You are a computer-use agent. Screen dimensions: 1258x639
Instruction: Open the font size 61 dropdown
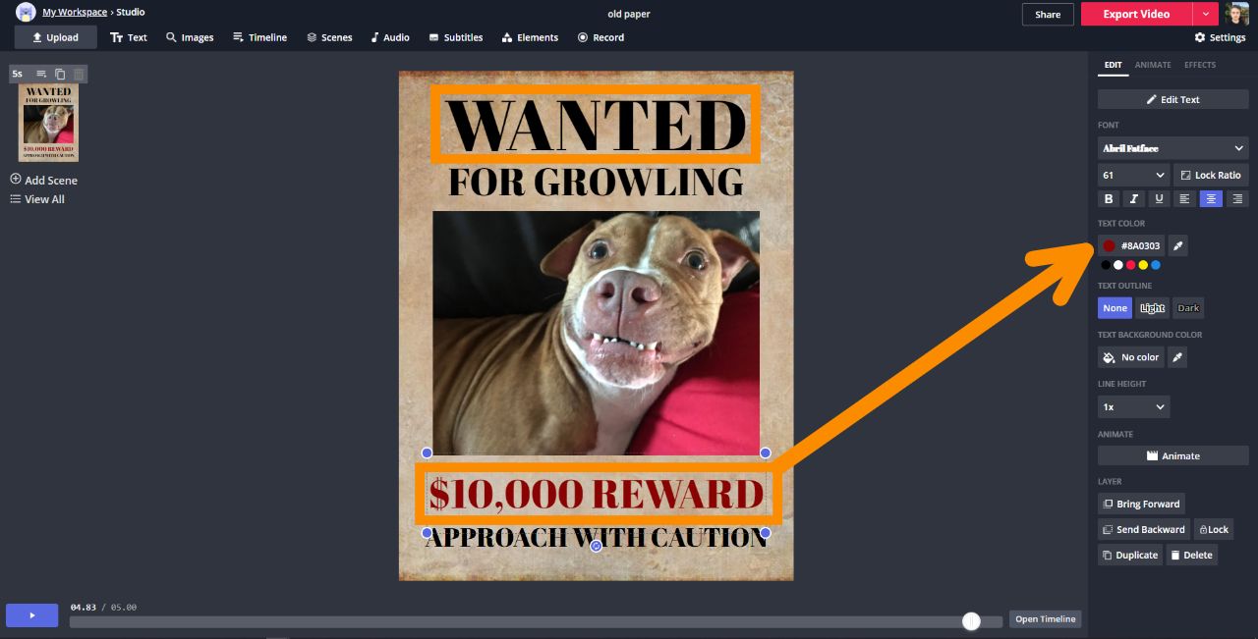click(1133, 175)
